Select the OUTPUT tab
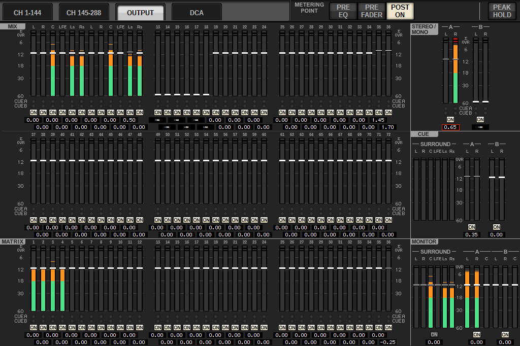This screenshot has height=346, width=520. click(x=140, y=12)
